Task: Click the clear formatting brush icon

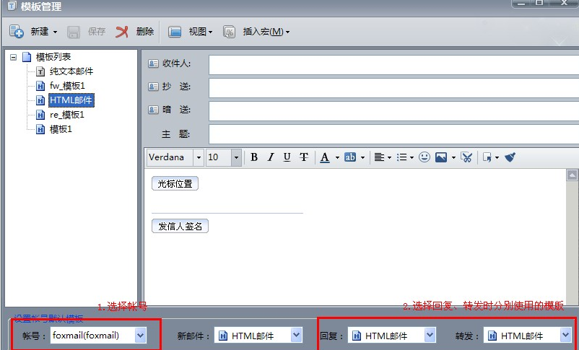Action: pos(510,157)
